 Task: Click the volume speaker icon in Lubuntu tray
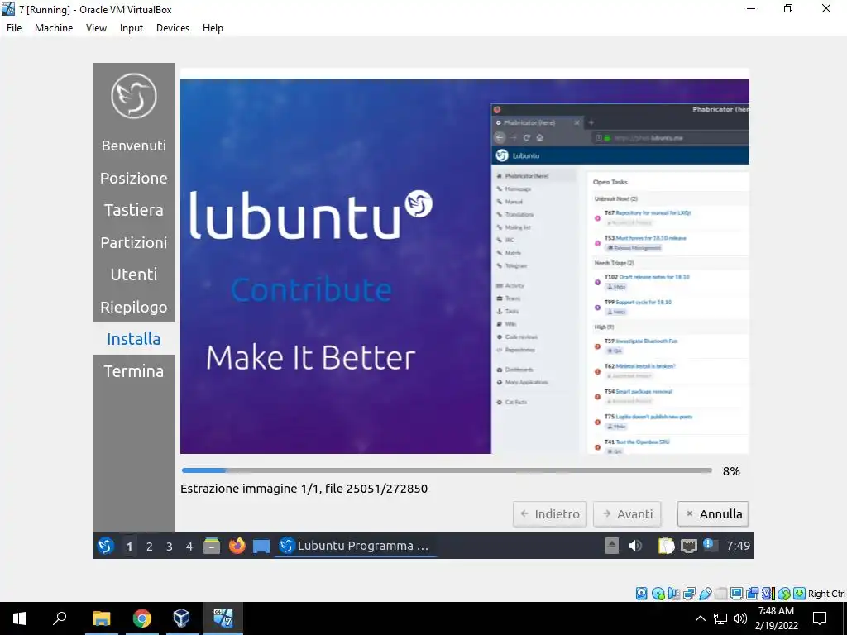635,546
